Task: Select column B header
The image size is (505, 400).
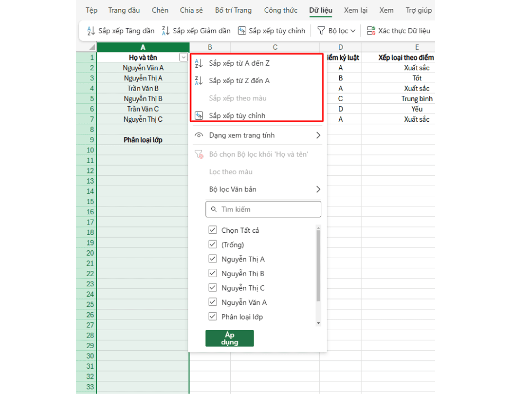Action: click(210, 47)
